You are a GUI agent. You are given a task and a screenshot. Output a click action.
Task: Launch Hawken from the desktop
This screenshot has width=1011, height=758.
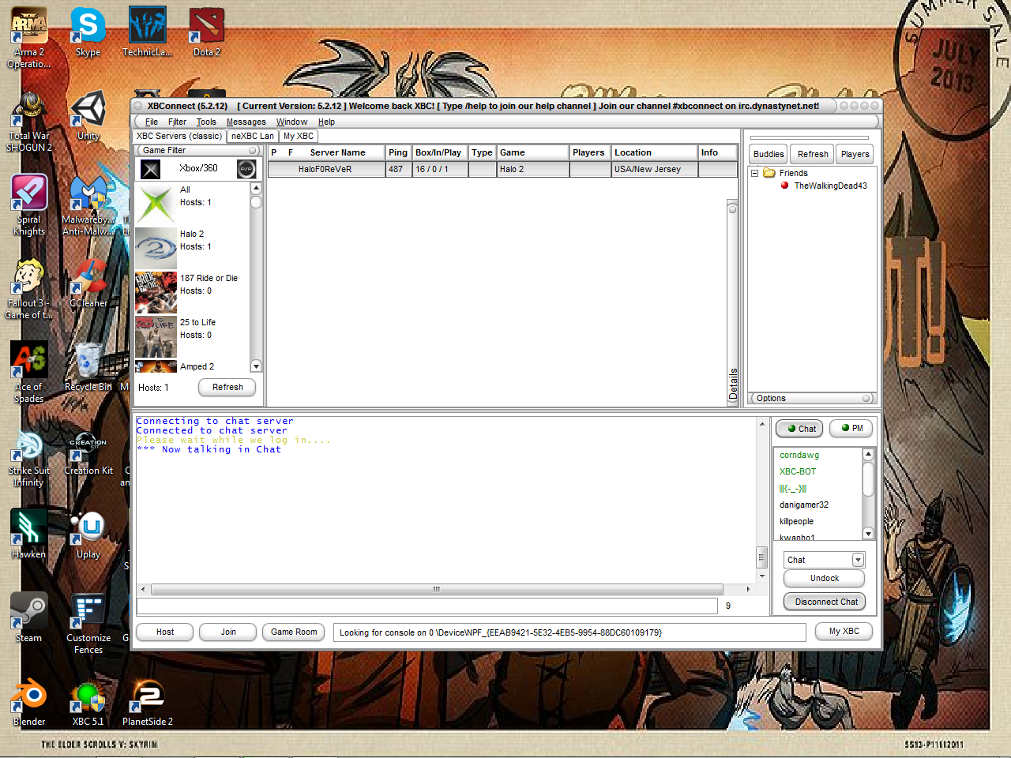[29, 535]
